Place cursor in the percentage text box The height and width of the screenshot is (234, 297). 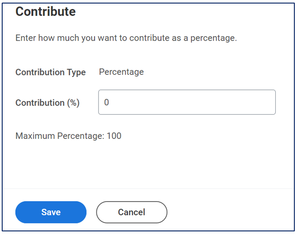tap(187, 102)
